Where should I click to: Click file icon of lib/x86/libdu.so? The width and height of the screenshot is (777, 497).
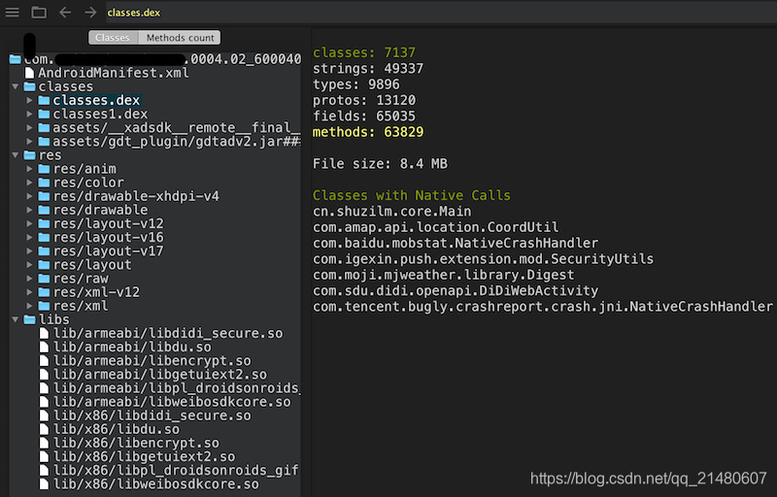tap(44, 429)
